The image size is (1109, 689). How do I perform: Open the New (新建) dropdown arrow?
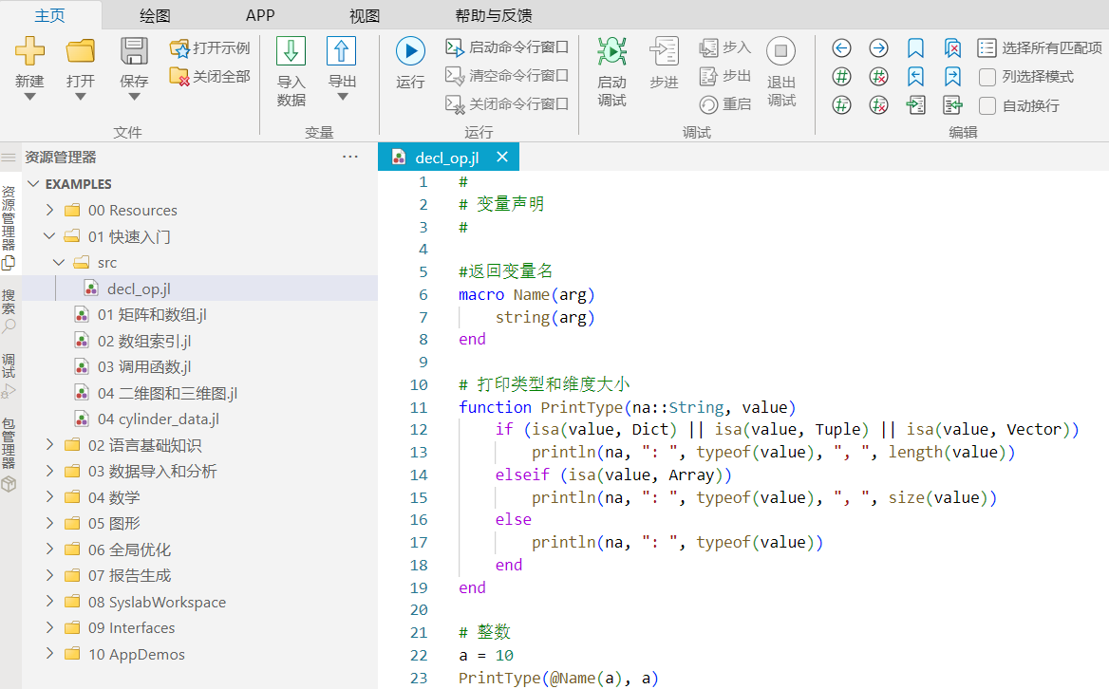(29, 96)
